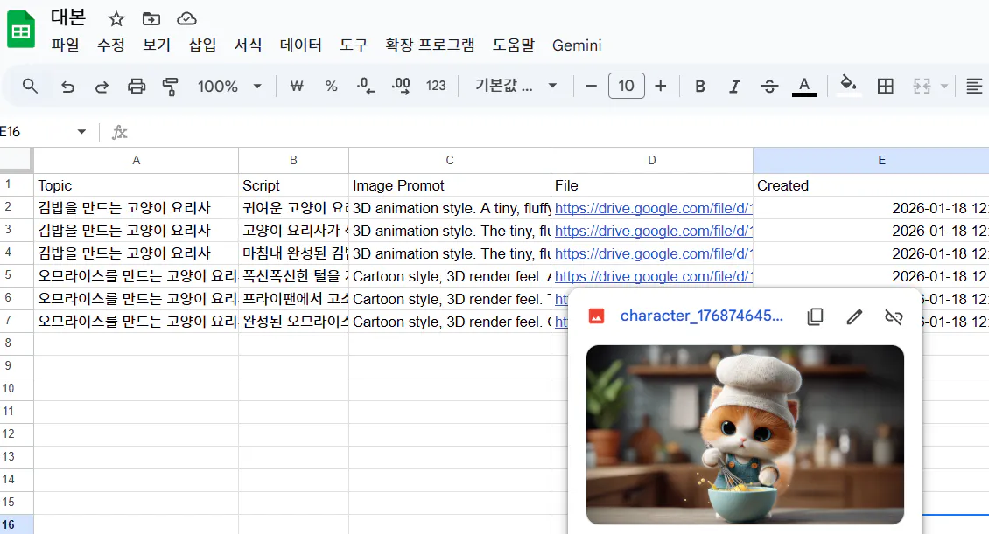Toggle italic formatting
Viewport: 989px width, 534px height.
(x=734, y=86)
